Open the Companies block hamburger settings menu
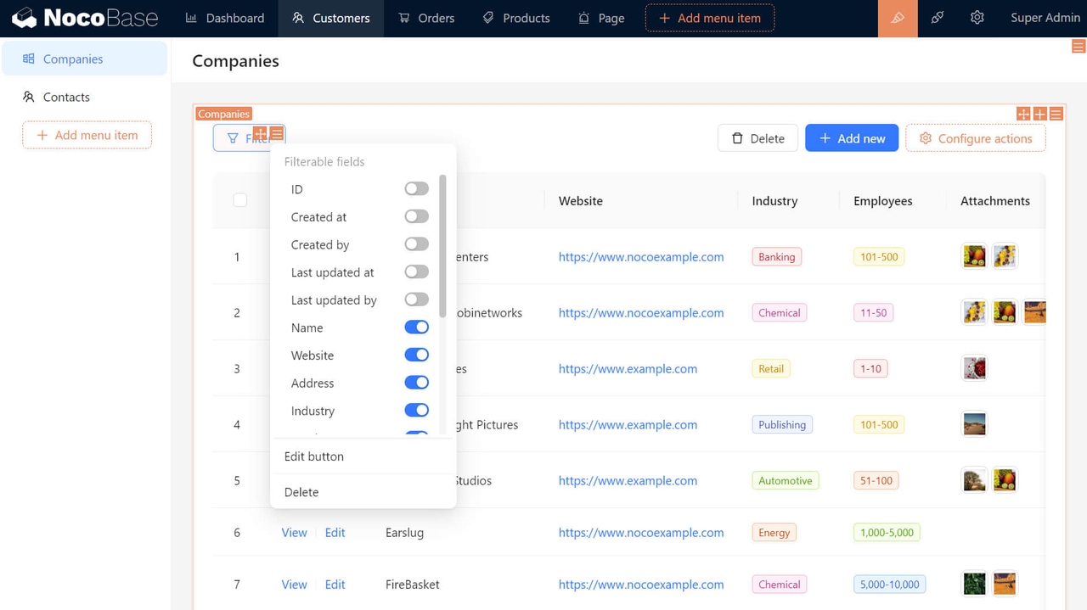Image resolution: width=1087 pixels, height=610 pixels. [1056, 114]
